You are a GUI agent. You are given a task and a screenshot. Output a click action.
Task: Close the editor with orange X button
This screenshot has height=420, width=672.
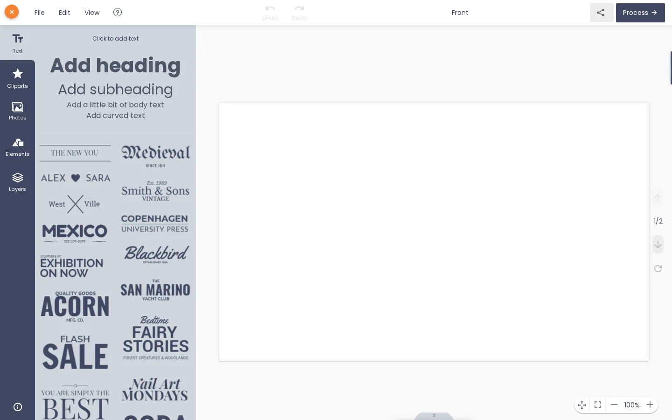[12, 12]
